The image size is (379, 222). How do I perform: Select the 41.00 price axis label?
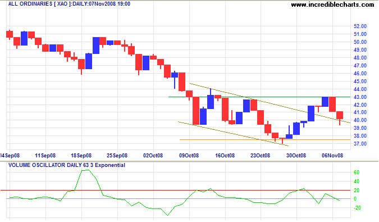point(360,112)
